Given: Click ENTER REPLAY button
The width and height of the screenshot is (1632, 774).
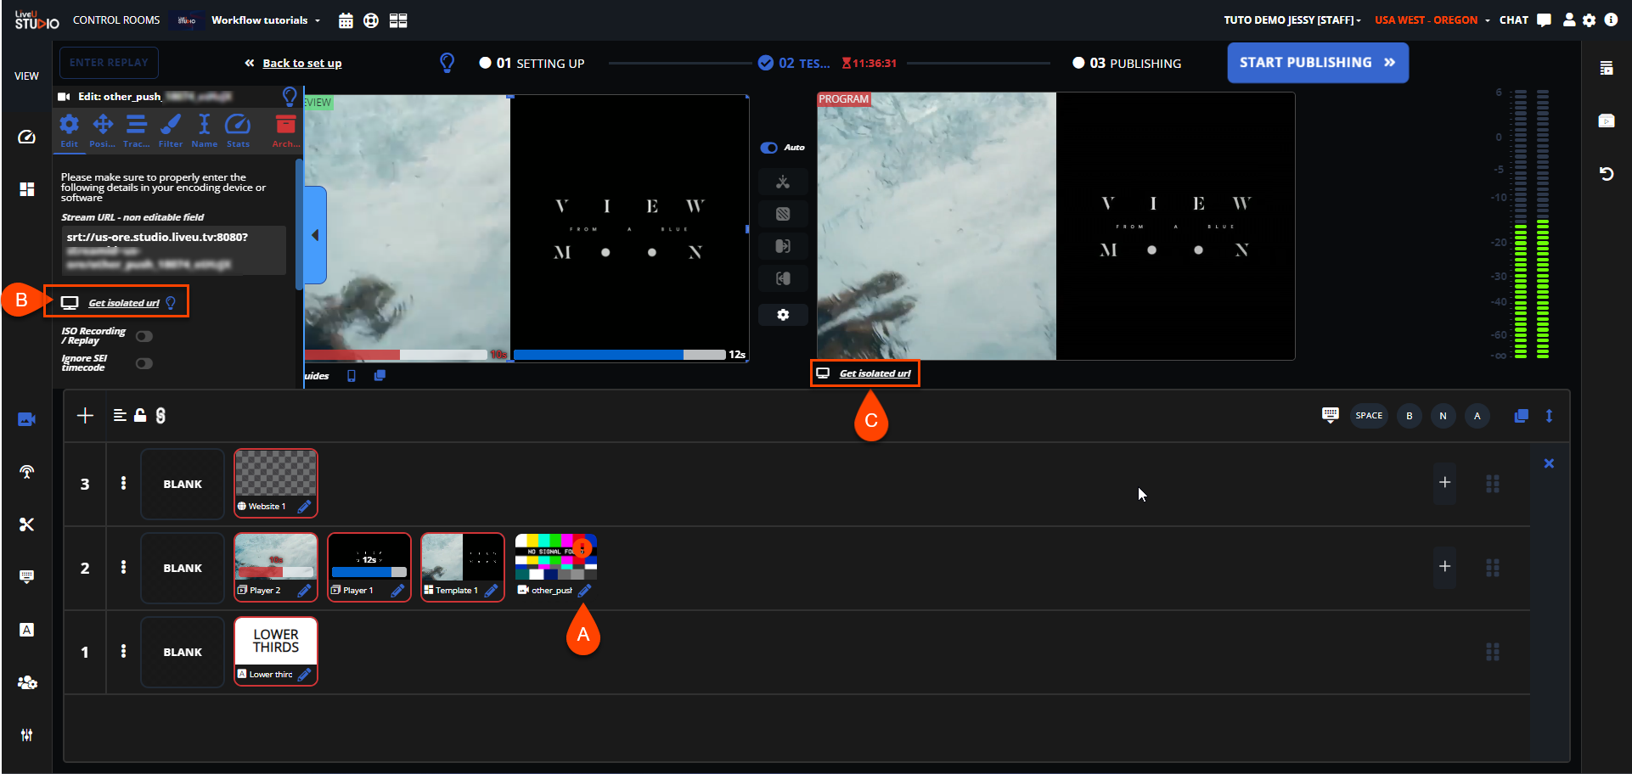Looking at the screenshot, I should pyautogui.click(x=109, y=63).
